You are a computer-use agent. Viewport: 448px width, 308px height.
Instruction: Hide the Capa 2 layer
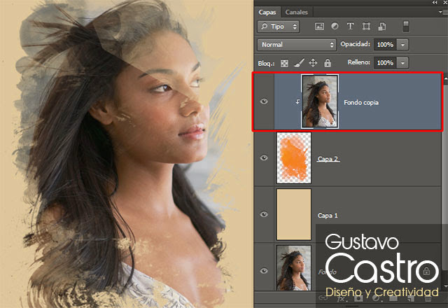[x=264, y=157]
